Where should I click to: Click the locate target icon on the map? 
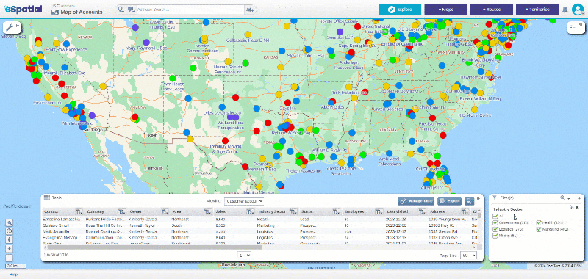coord(10,231)
